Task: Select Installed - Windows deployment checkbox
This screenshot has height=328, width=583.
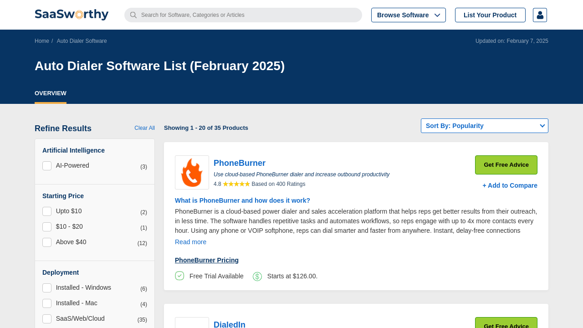Action: [x=47, y=288]
